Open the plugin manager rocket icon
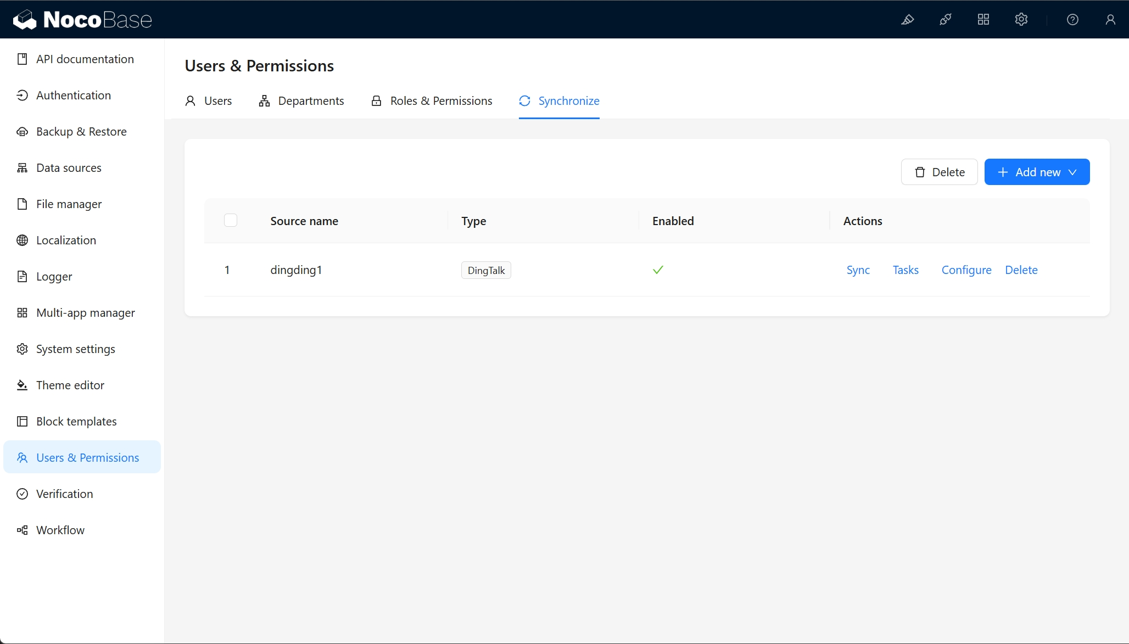The height and width of the screenshot is (644, 1129). pyautogui.click(x=945, y=20)
